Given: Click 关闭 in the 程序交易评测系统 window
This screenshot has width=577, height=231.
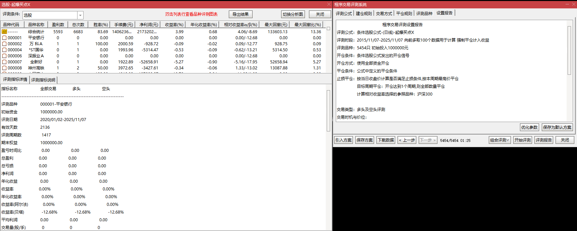Looking at the screenshot, I should (x=565, y=140).
